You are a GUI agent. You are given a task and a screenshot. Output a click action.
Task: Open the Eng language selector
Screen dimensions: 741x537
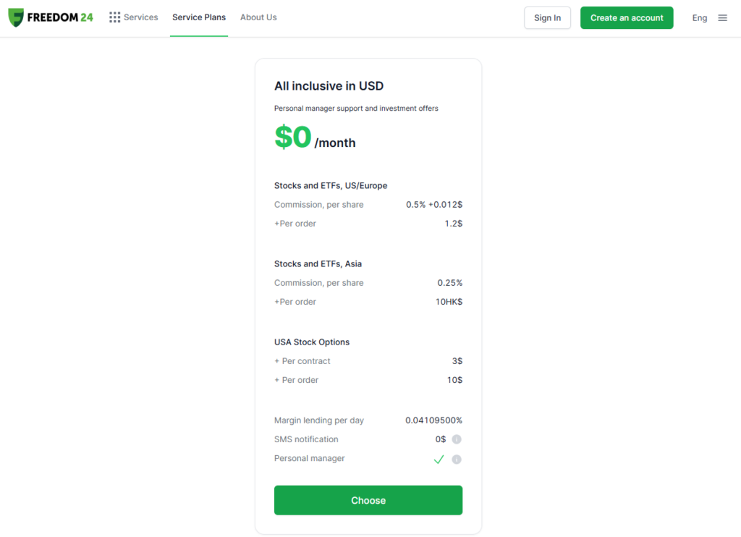(699, 17)
